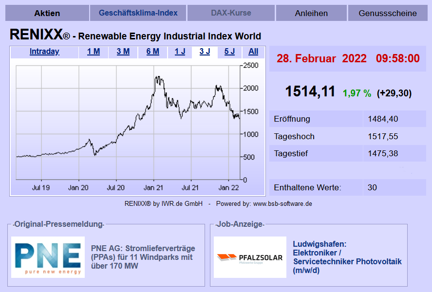The image size is (432, 292).
Task: Open the DAX-Kurse tab
Action: click(x=231, y=13)
